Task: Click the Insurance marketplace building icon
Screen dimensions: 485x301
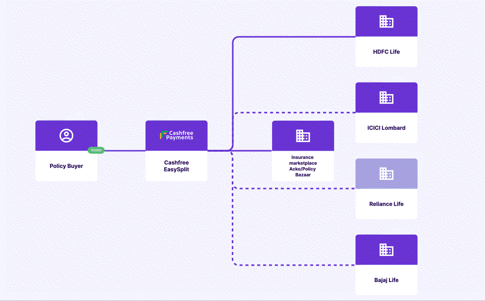Action: coord(303,136)
